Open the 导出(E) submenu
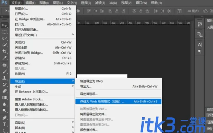 [43, 81]
